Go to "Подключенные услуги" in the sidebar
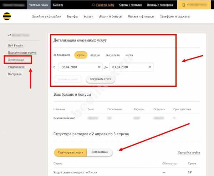Viewport: 214px width, 176px height. [x=22, y=53]
